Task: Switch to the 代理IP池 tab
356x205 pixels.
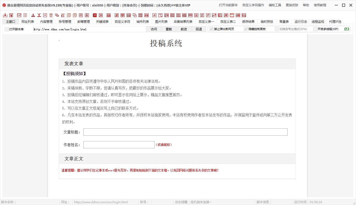Action: 335,22
